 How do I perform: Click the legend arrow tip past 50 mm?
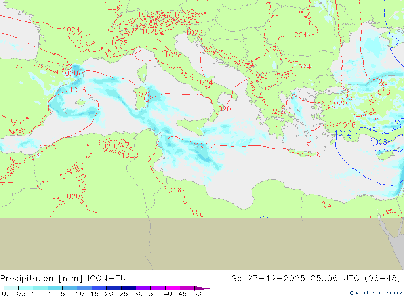coord(202,288)
